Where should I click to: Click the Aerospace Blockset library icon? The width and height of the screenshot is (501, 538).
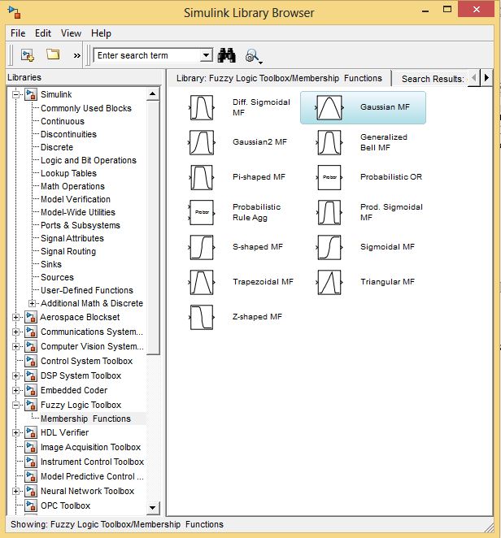(x=31, y=318)
